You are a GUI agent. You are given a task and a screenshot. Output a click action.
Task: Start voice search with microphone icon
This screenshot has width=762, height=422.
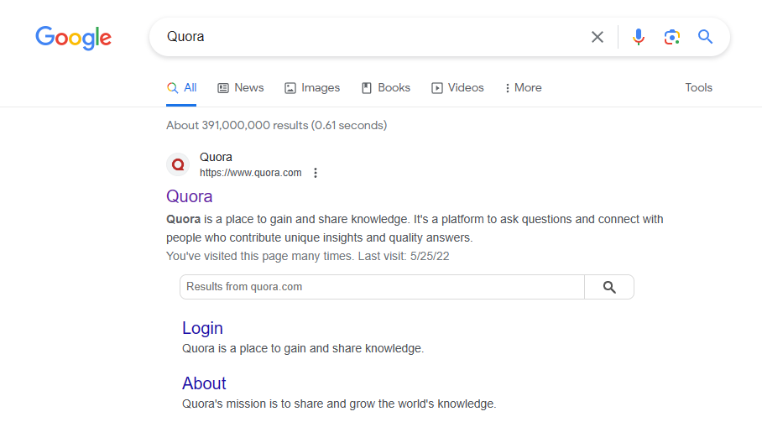[x=639, y=37]
